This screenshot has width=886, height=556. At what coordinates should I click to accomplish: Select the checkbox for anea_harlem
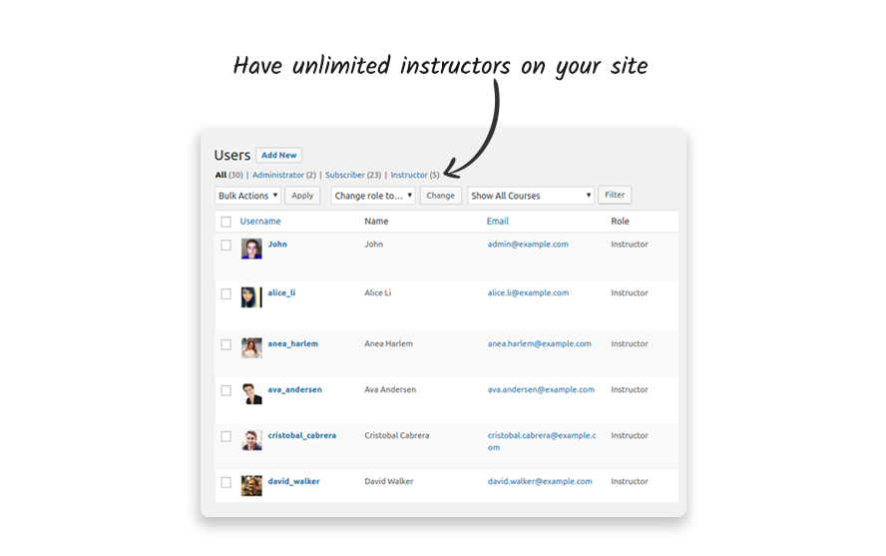tap(226, 344)
